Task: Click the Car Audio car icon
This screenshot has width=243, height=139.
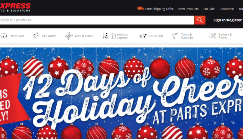Action: tap(143, 36)
